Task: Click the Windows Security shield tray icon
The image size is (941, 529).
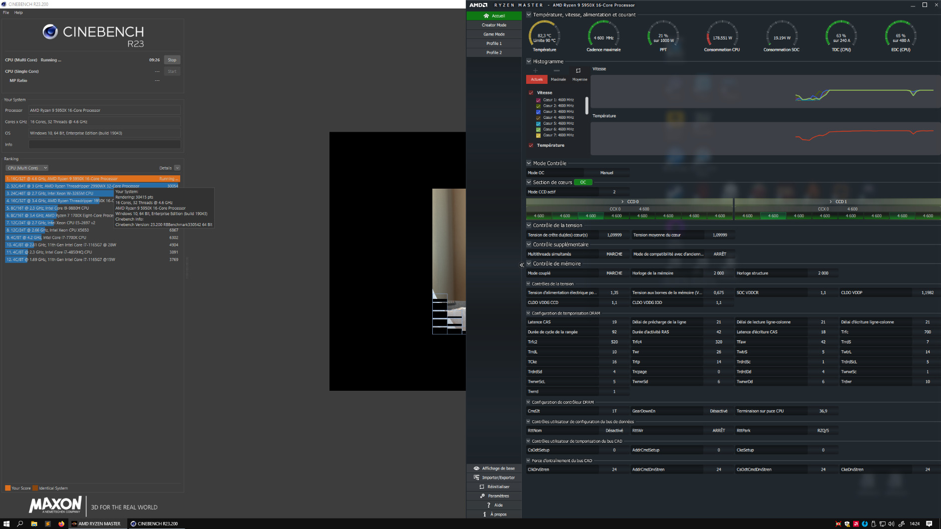Action: pyautogui.click(x=847, y=524)
